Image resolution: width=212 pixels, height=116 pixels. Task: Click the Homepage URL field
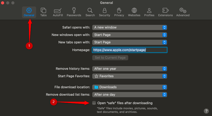tap(130, 50)
